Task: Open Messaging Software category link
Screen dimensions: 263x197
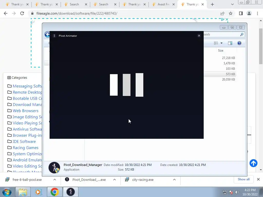Action: pos(27,86)
